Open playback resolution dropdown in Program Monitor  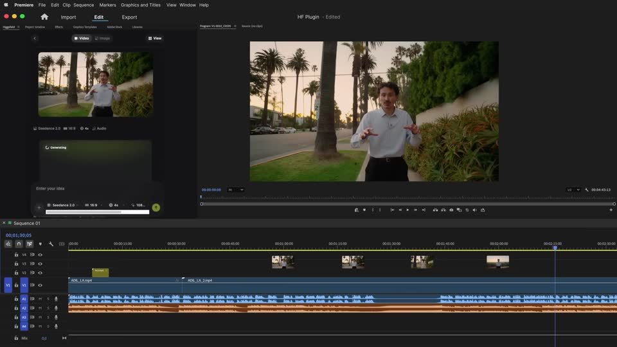click(x=573, y=190)
